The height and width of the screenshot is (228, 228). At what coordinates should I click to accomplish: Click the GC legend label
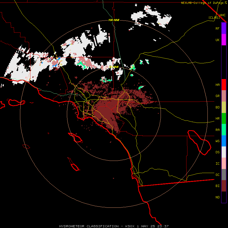coord(217,175)
